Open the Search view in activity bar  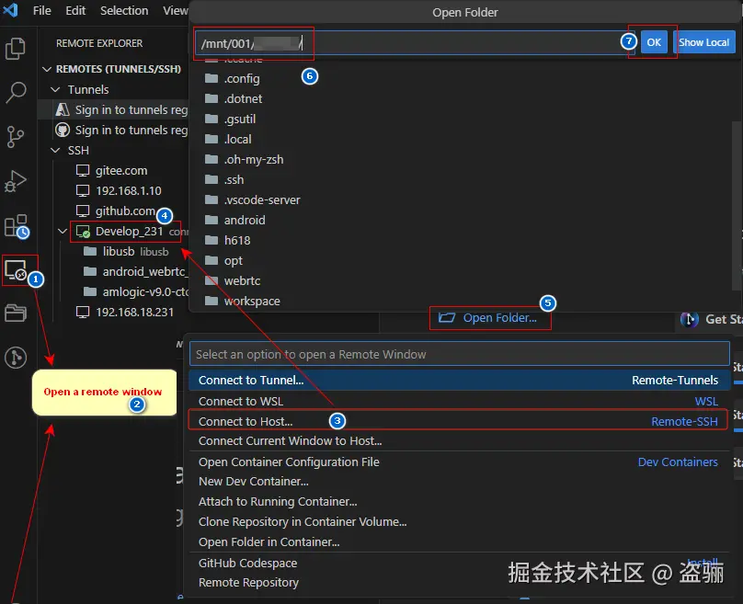click(16, 92)
